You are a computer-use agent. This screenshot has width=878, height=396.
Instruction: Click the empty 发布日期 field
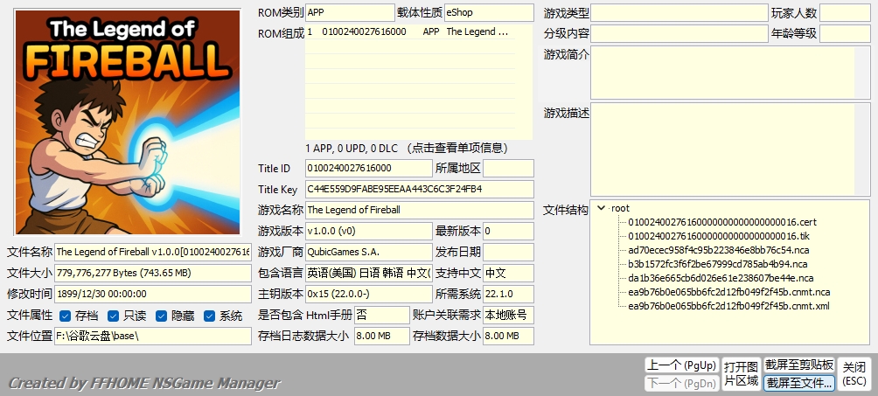click(x=508, y=252)
